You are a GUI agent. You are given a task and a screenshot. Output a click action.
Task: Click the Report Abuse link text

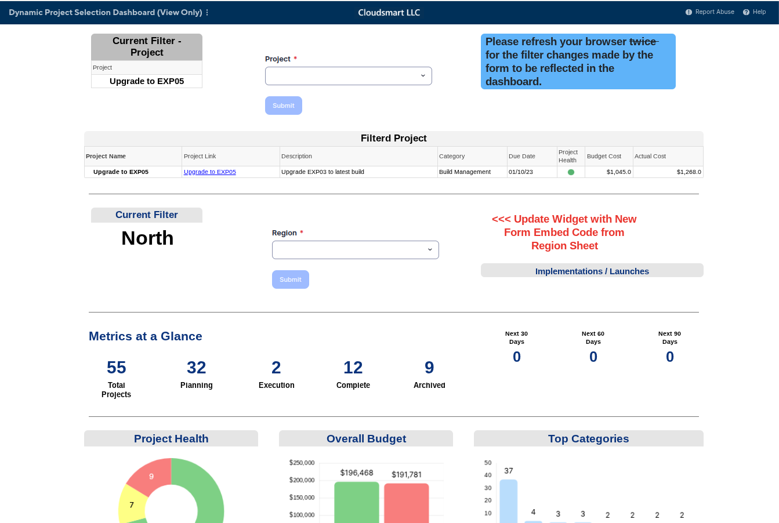[715, 12]
